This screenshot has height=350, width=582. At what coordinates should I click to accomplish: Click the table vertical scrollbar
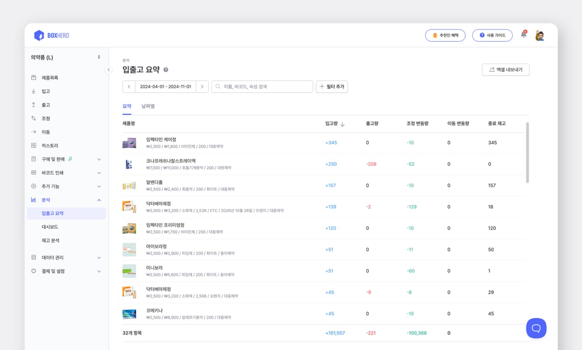point(528,152)
